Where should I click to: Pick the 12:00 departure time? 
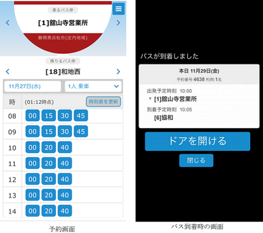point(32,179)
